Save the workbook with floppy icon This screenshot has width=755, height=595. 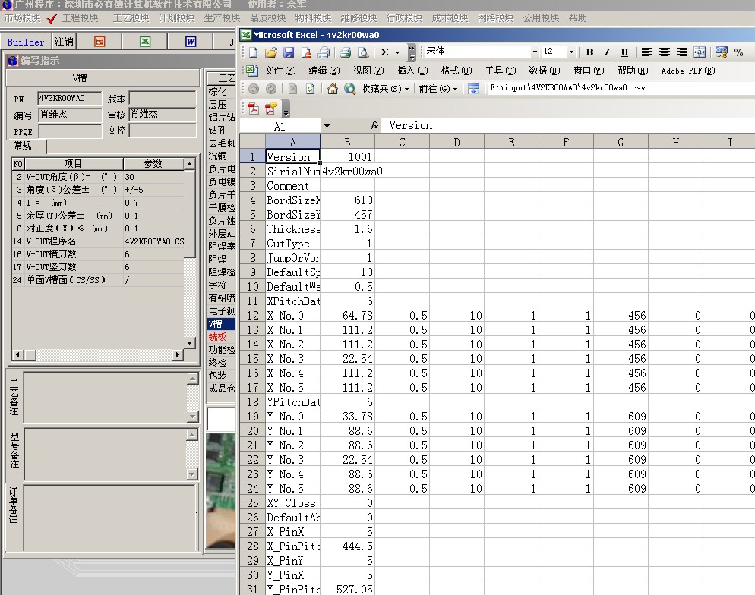(x=289, y=52)
